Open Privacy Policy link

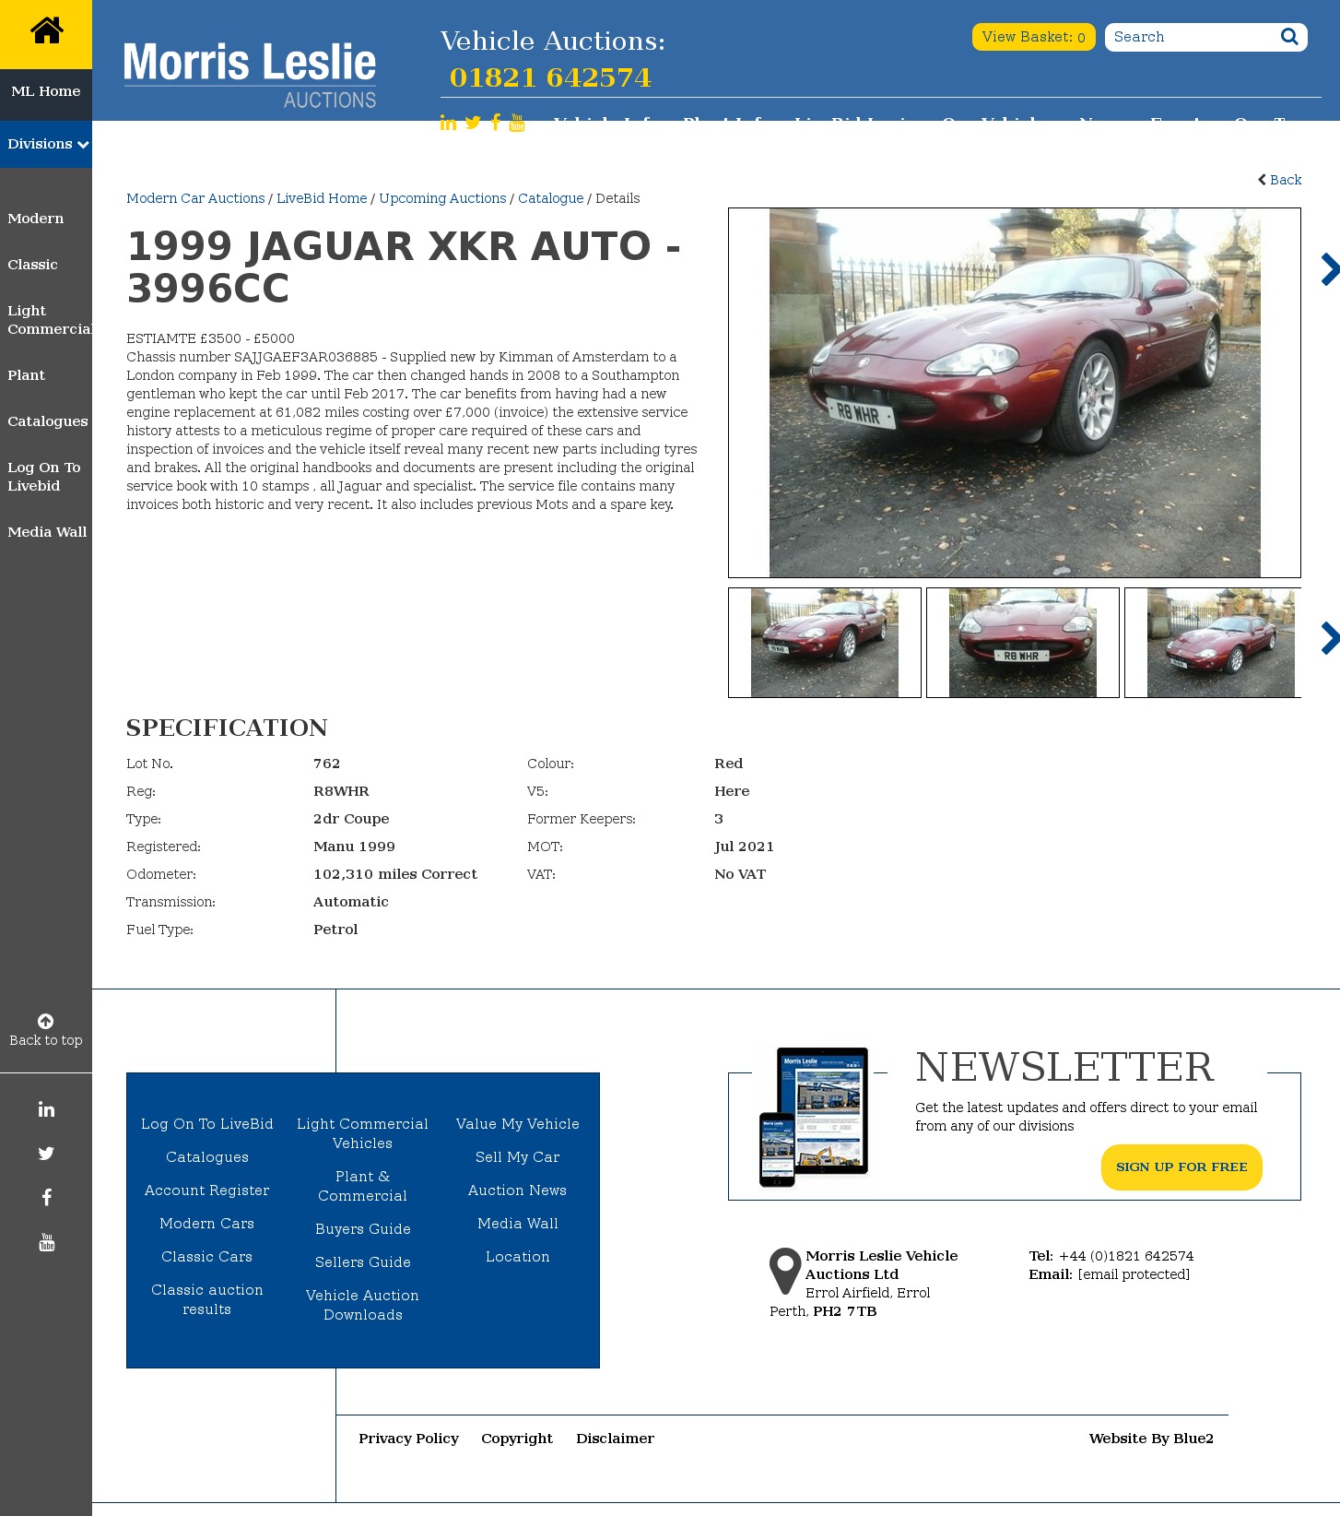click(409, 1439)
